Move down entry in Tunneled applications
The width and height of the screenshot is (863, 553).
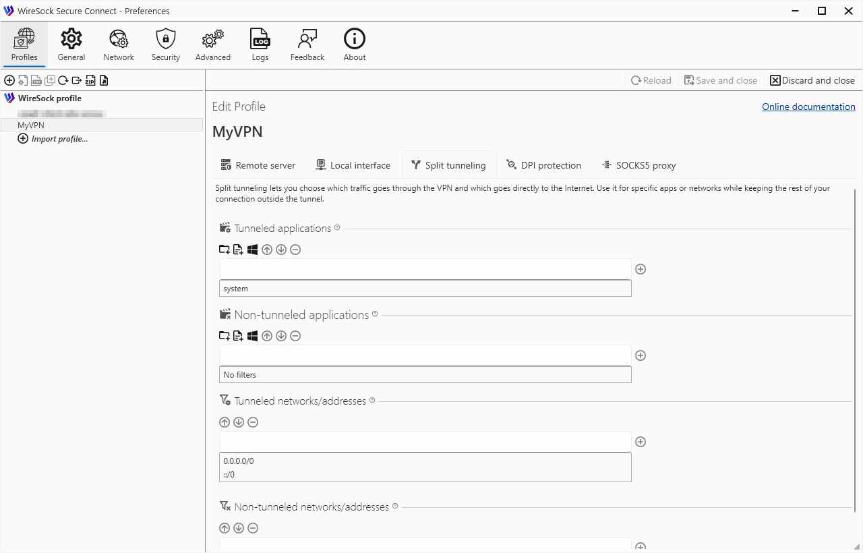[281, 250]
